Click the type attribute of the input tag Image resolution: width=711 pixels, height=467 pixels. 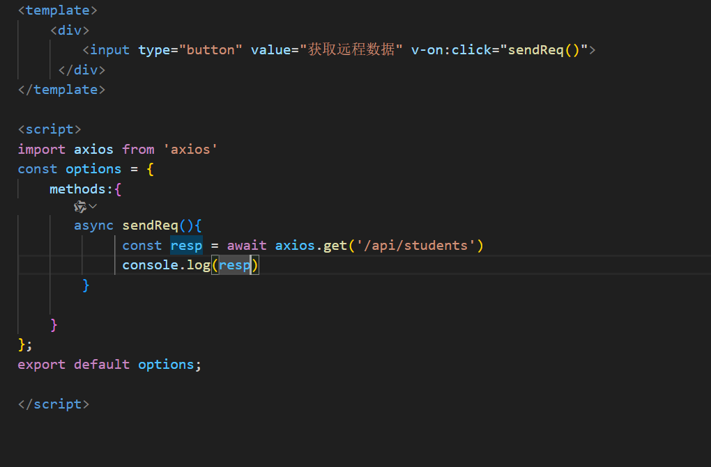(154, 50)
